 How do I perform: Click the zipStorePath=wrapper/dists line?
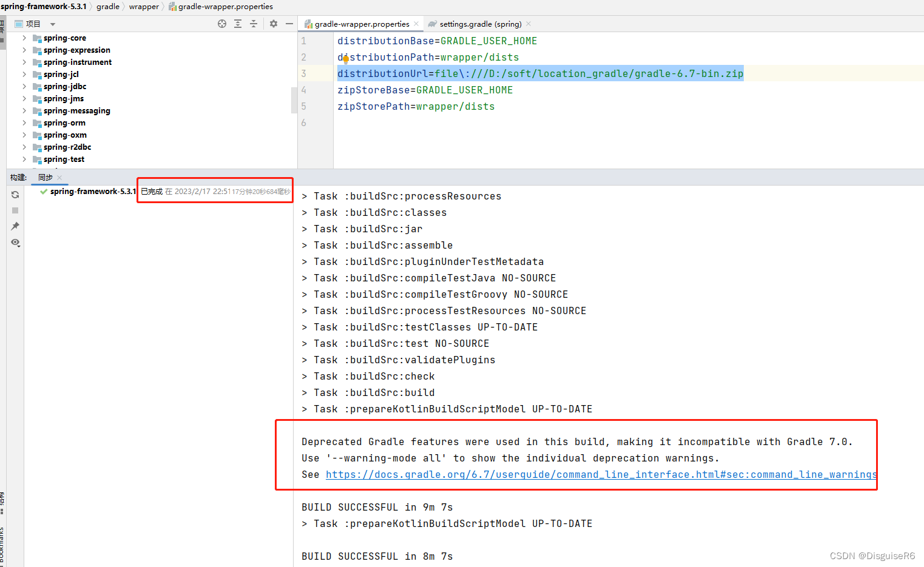[416, 106]
